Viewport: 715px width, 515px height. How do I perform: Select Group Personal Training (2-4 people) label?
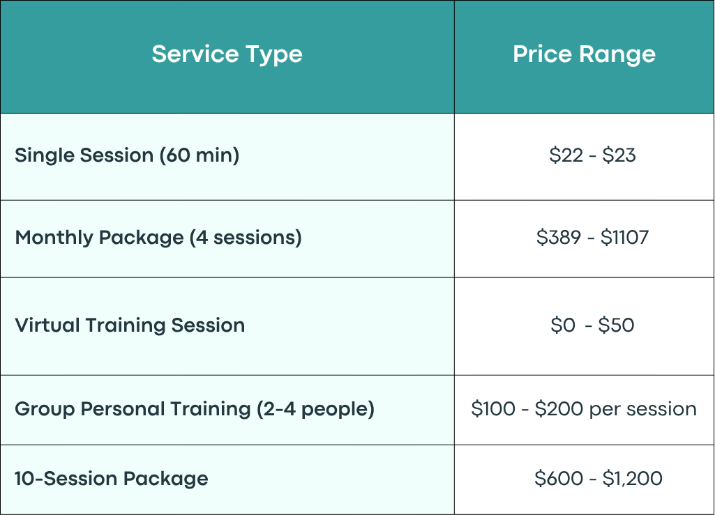194,409
